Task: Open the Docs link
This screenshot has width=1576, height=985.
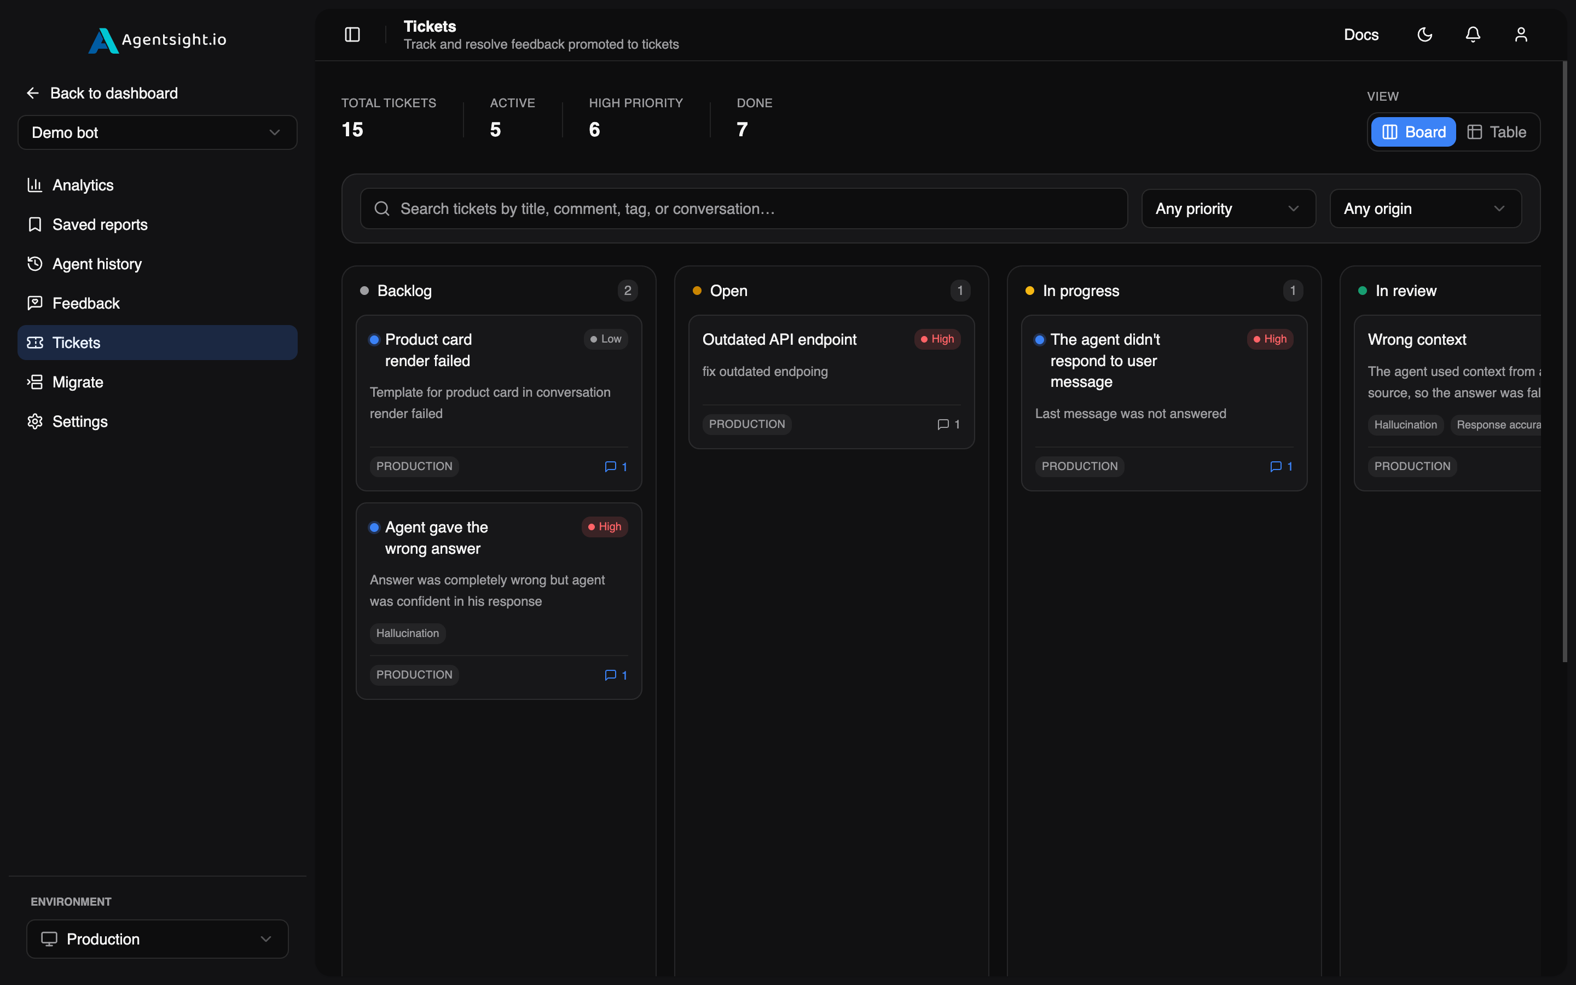Action: (1361, 34)
